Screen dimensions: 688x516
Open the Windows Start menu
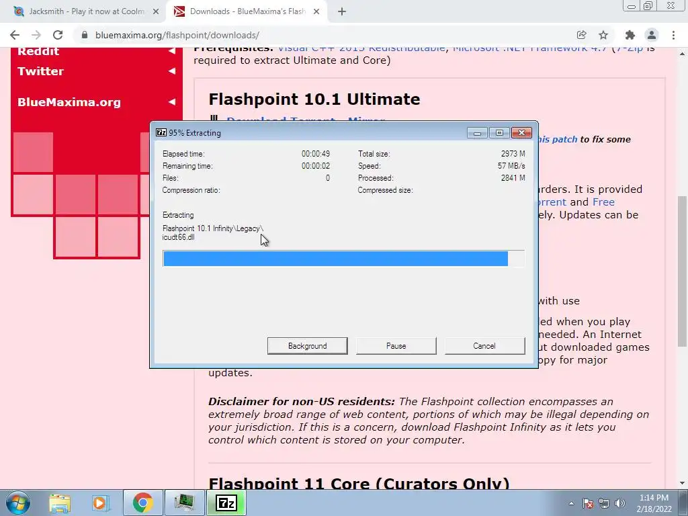[x=17, y=503]
